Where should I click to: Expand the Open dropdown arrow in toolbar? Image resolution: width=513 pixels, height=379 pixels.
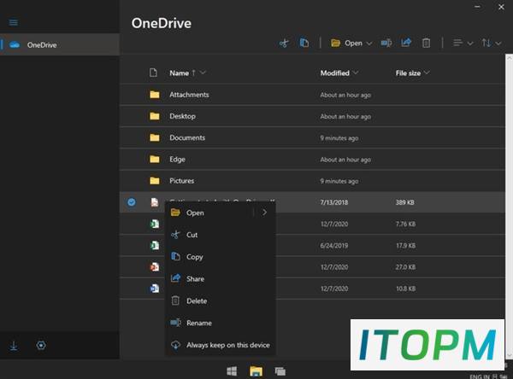369,44
